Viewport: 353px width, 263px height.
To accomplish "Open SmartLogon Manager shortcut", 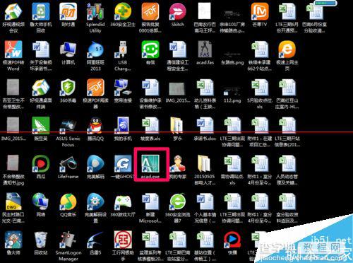I will point(68,240).
